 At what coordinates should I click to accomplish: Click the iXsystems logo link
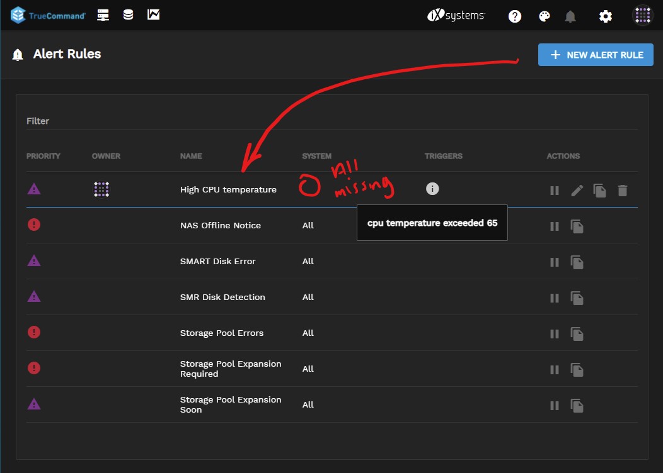click(456, 15)
